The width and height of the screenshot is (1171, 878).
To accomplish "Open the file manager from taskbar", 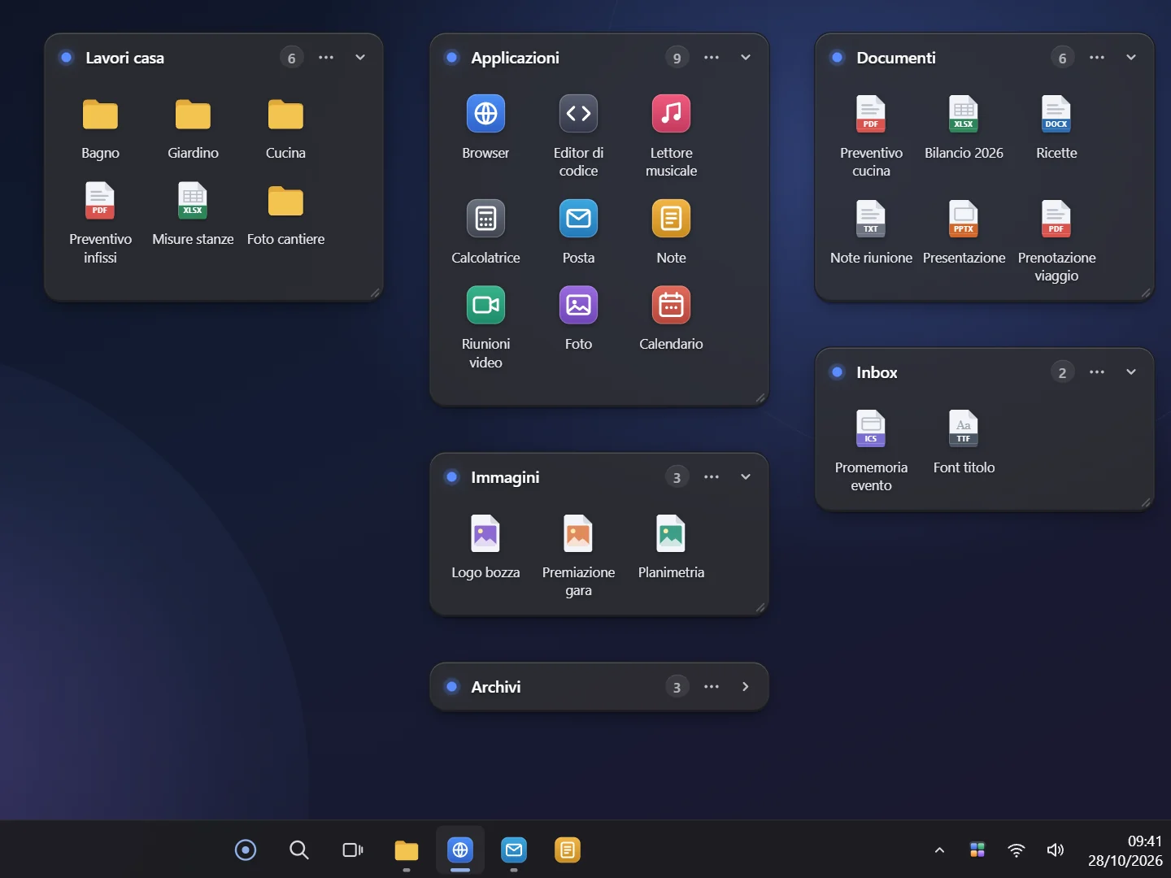I will tap(407, 850).
